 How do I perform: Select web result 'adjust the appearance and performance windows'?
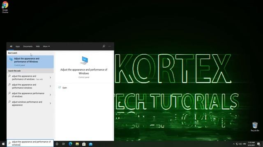tap(30, 86)
